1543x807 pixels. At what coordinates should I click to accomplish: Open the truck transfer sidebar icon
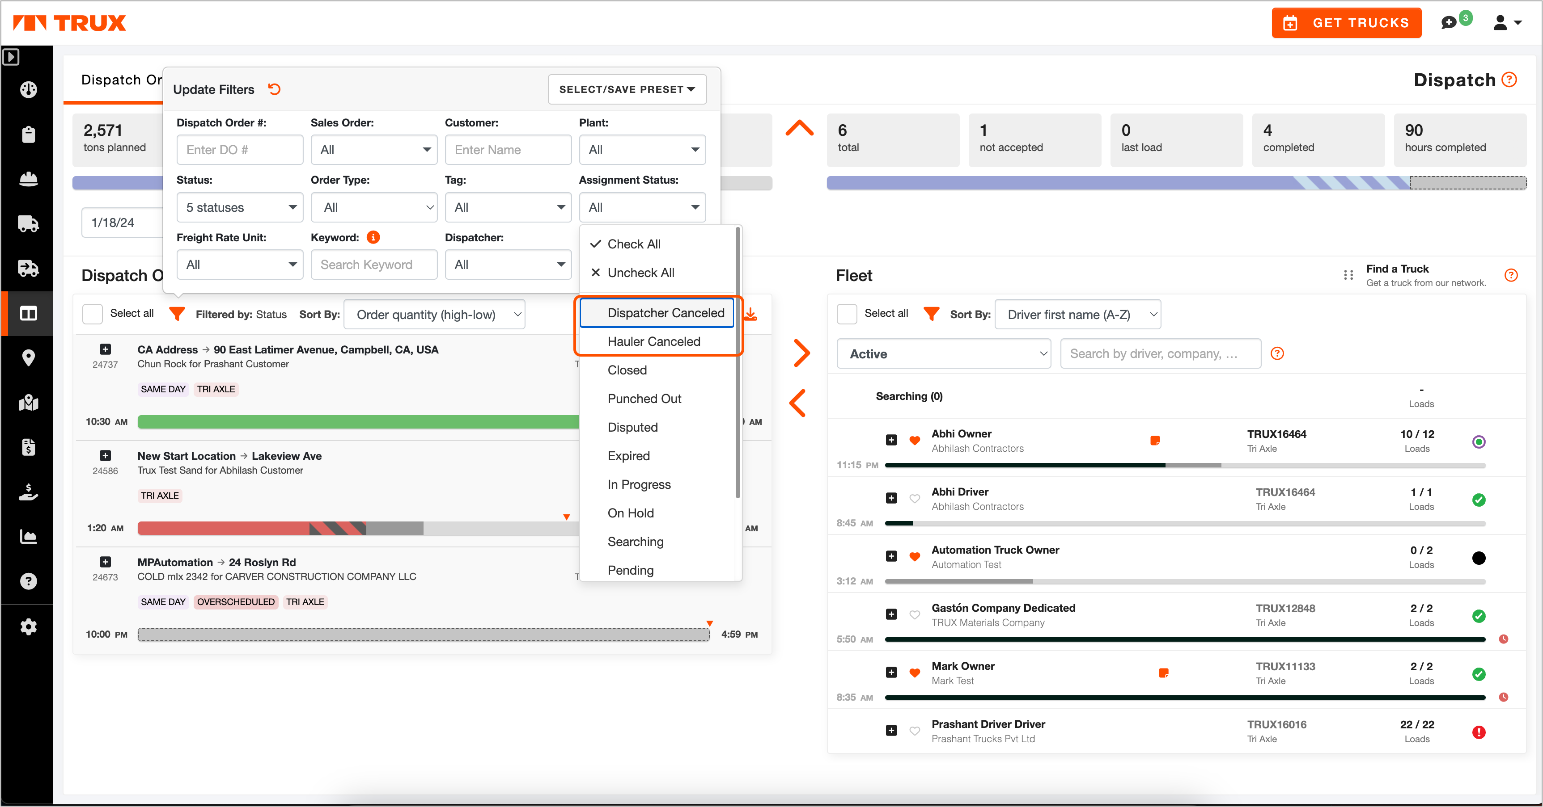(x=28, y=269)
